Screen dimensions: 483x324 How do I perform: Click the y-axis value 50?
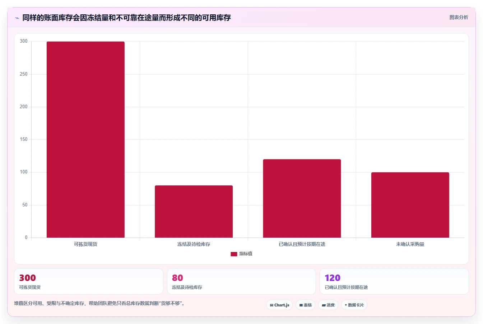tap(25, 205)
